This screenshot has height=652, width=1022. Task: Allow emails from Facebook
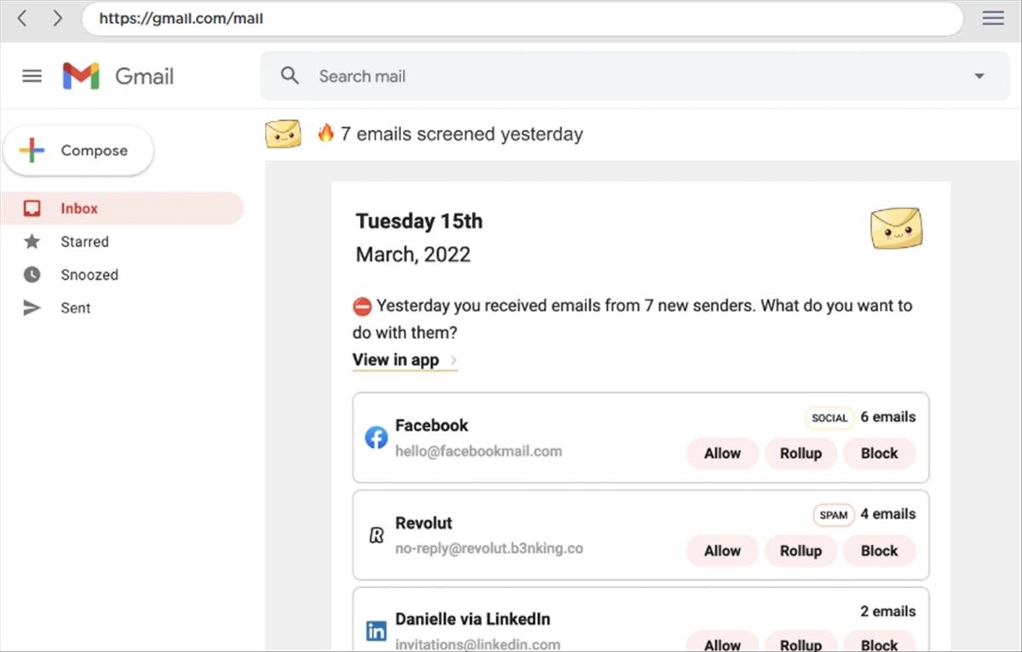[722, 454]
